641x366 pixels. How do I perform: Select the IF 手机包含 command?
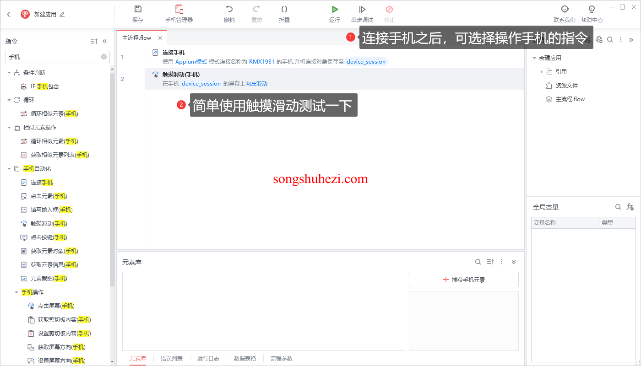(45, 86)
